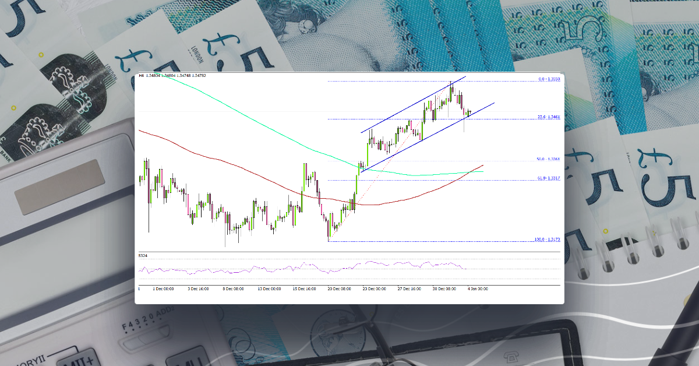Click the 5324 indicator value label
This screenshot has height=366, width=699.
point(142,255)
